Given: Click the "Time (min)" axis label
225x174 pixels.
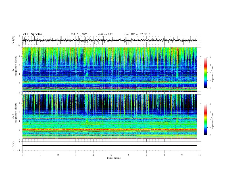Looking at the screenshot, I should (x=114, y=158).
